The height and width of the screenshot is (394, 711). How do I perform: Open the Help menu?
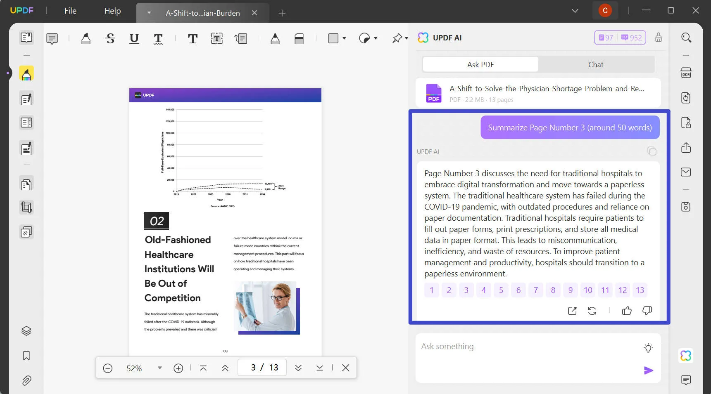(x=112, y=11)
